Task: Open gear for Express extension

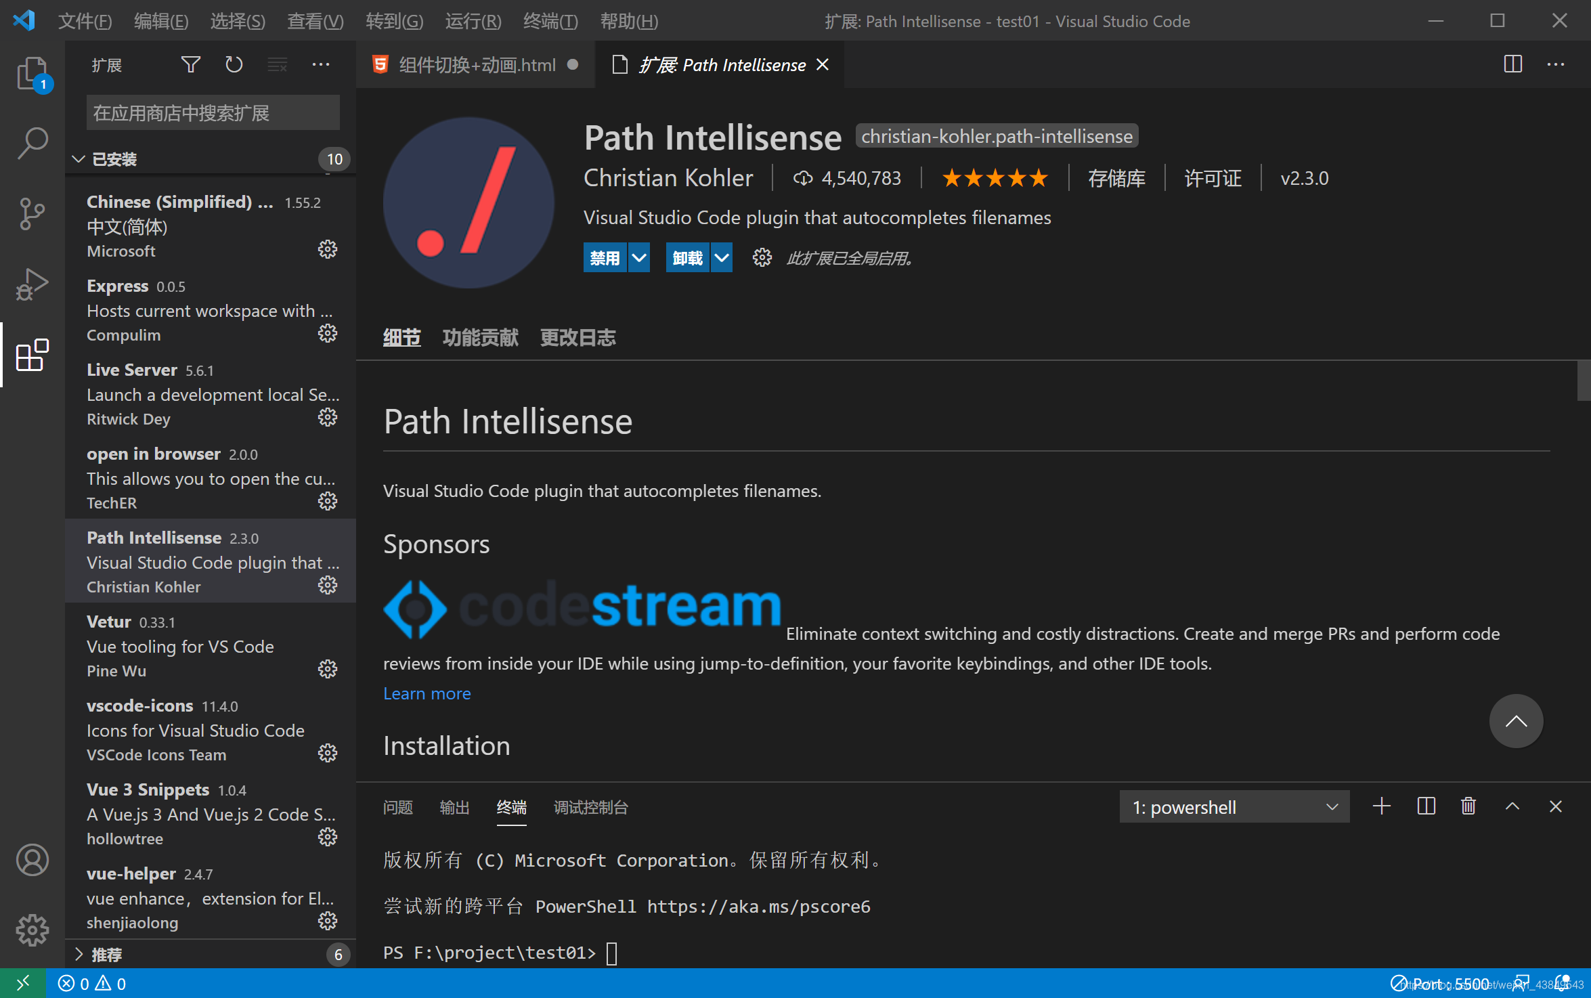Action: pos(328,333)
